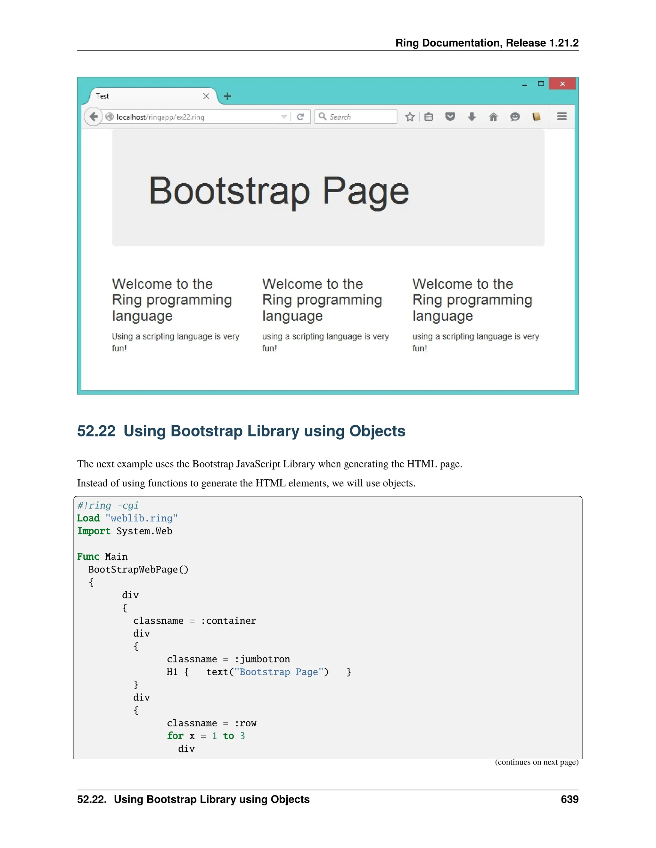Save the page with the Pocket icon
656x848 pixels.
pyautogui.click(x=450, y=116)
